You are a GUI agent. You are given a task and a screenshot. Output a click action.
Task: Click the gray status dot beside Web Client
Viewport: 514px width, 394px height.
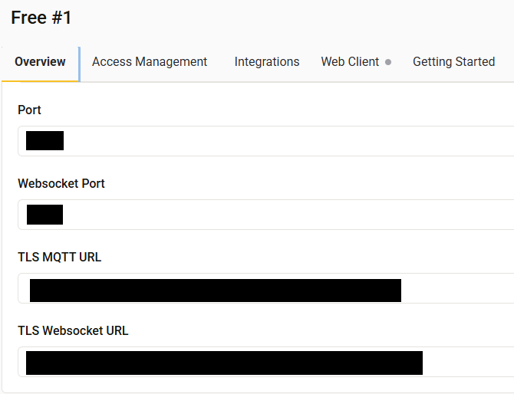(x=388, y=62)
